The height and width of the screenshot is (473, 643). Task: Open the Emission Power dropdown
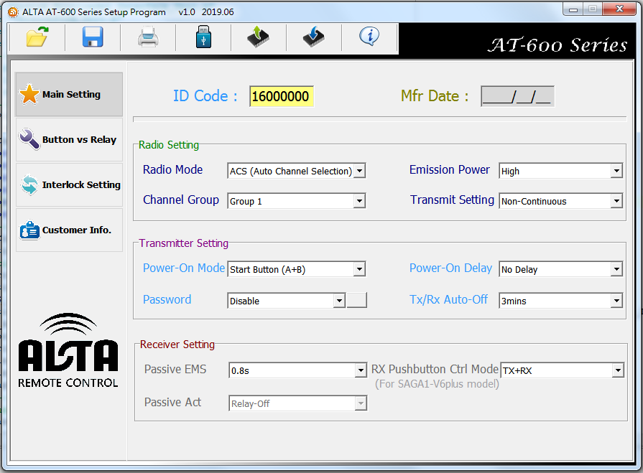tap(560, 171)
